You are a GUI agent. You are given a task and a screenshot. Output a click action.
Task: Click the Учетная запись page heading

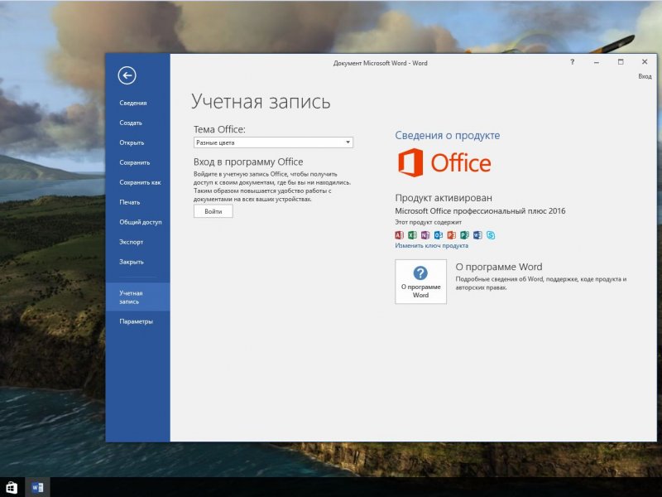tap(261, 102)
